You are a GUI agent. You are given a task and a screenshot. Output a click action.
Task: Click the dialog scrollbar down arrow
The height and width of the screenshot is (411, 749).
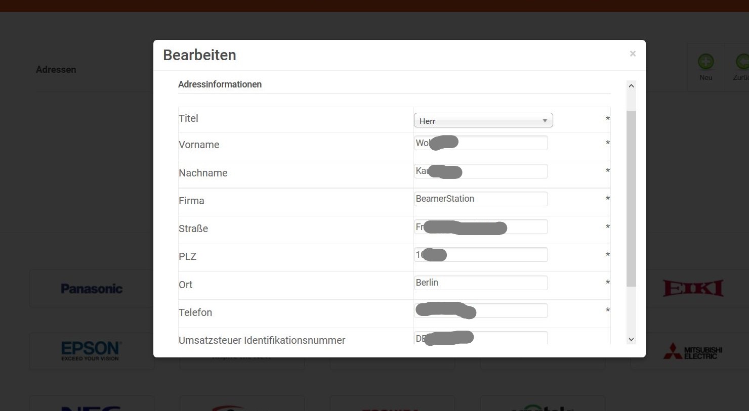coord(631,339)
